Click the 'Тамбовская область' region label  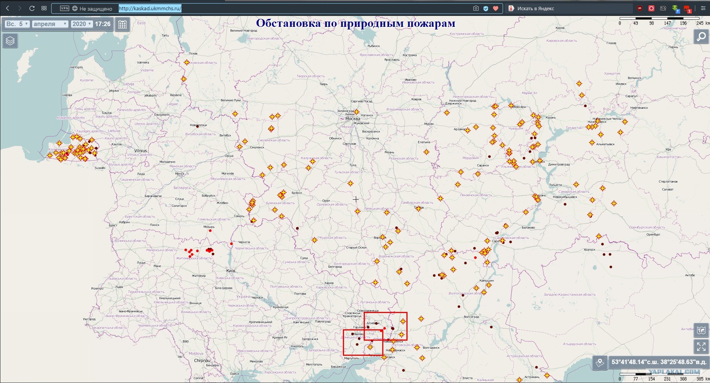pos(417,203)
